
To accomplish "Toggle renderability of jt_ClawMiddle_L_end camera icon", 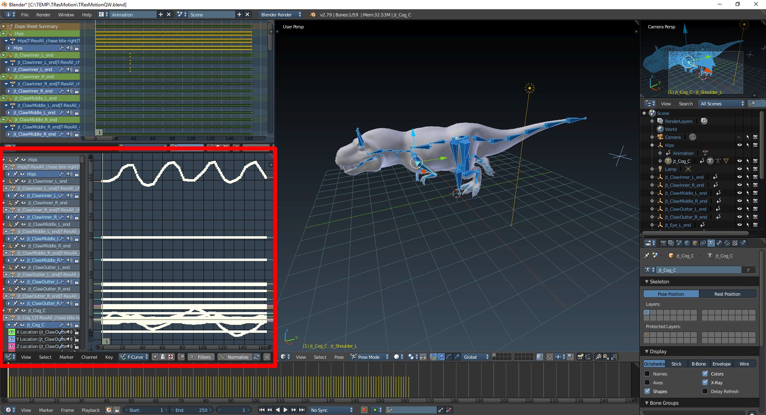I will click(x=755, y=193).
